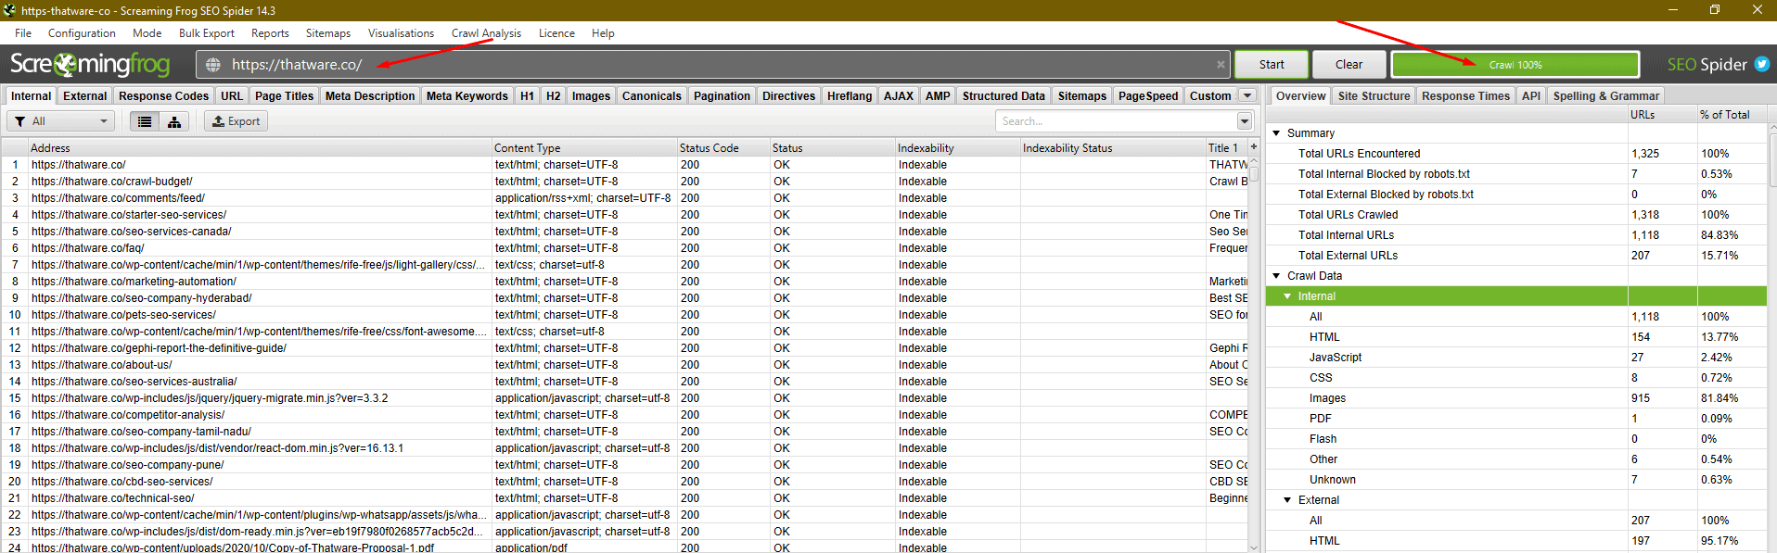Open the API tab

pyautogui.click(x=1531, y=96)
